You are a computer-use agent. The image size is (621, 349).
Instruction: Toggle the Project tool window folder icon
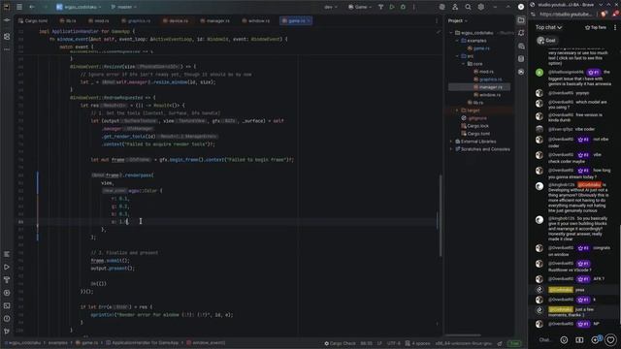(521, 20)
